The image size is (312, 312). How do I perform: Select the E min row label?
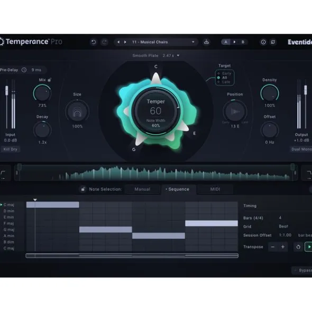[9, 217]
